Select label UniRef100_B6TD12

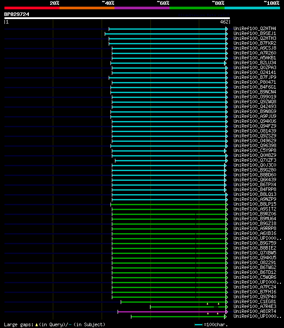click(x=255, y=272)
